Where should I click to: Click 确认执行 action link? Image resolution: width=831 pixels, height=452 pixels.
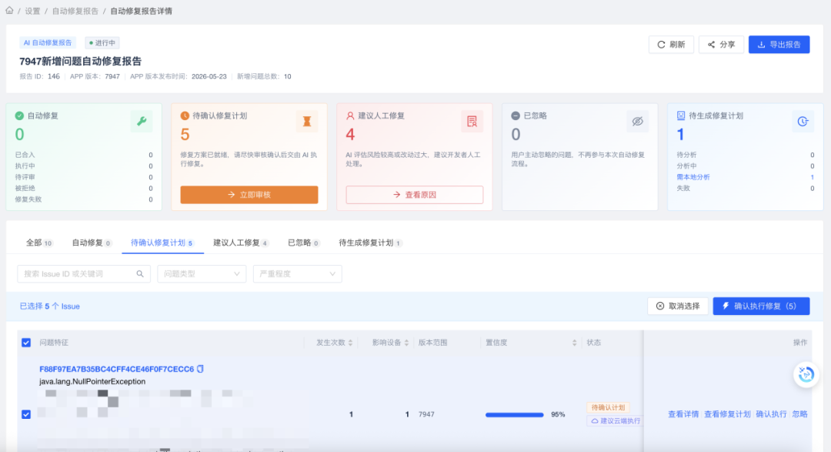pos(771,414)
